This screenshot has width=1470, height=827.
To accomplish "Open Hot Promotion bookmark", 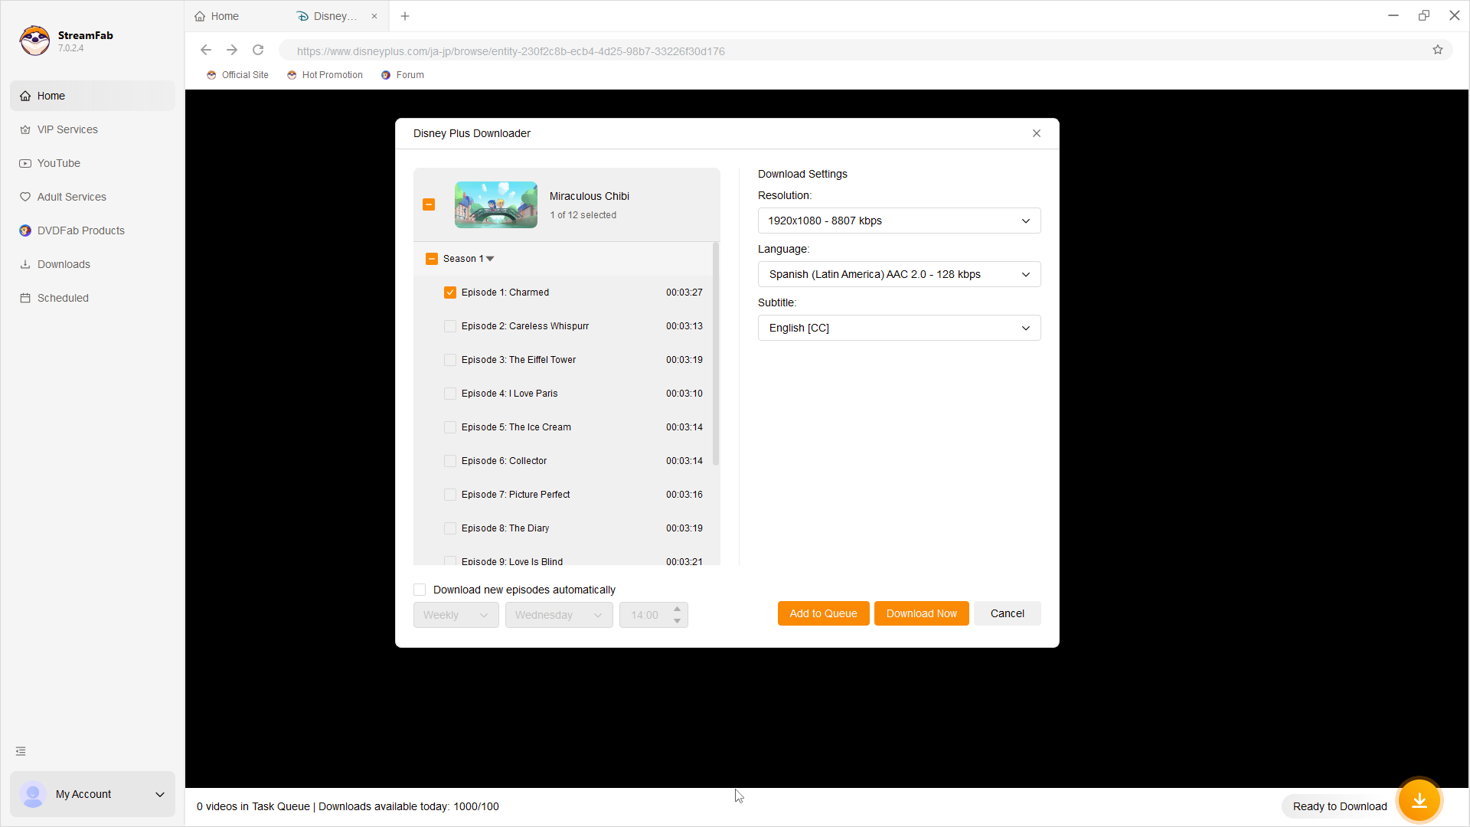I will (x=325, y=75).
